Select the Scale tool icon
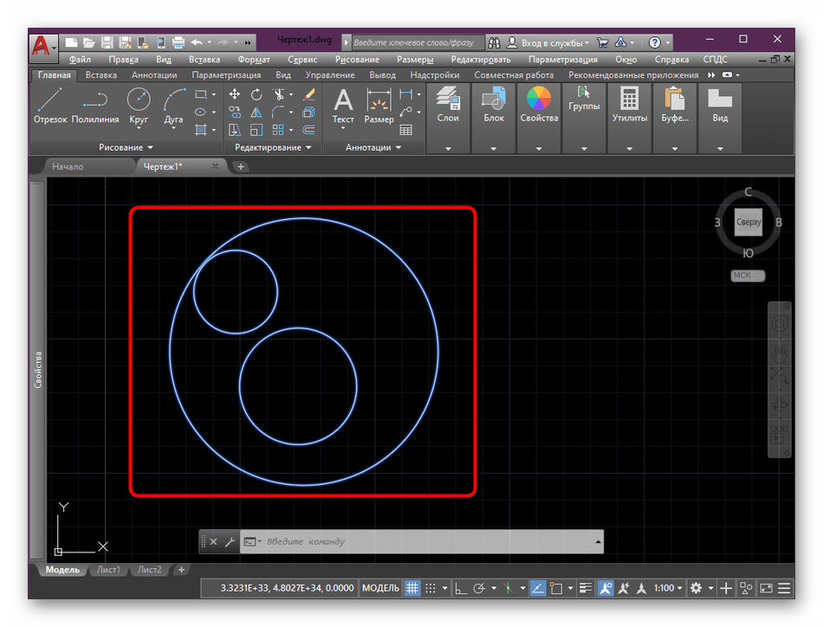The image size is (823, 627). point(256,130)
